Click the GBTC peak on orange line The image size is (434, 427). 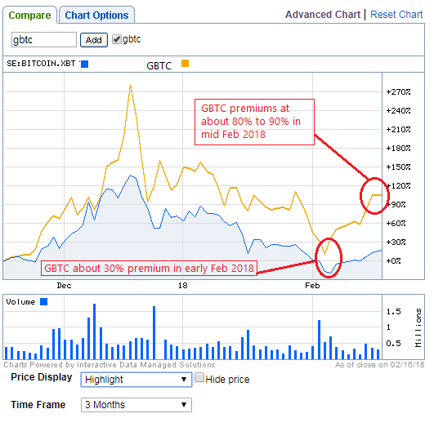[131, 85]
